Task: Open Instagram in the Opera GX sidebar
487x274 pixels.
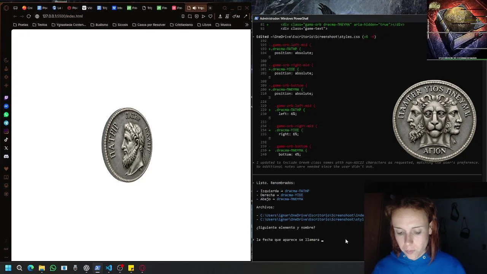Action: (x=6, y=131)
